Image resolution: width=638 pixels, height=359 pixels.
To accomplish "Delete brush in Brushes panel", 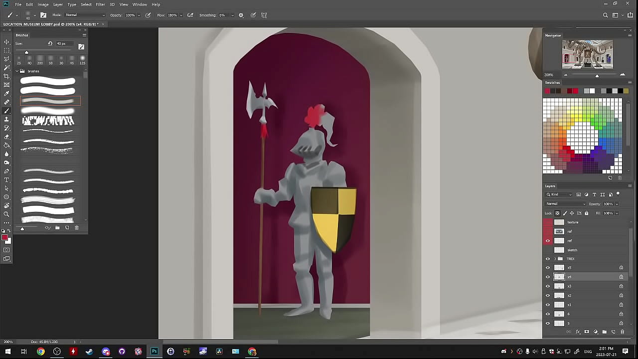I will pos(76,228).
